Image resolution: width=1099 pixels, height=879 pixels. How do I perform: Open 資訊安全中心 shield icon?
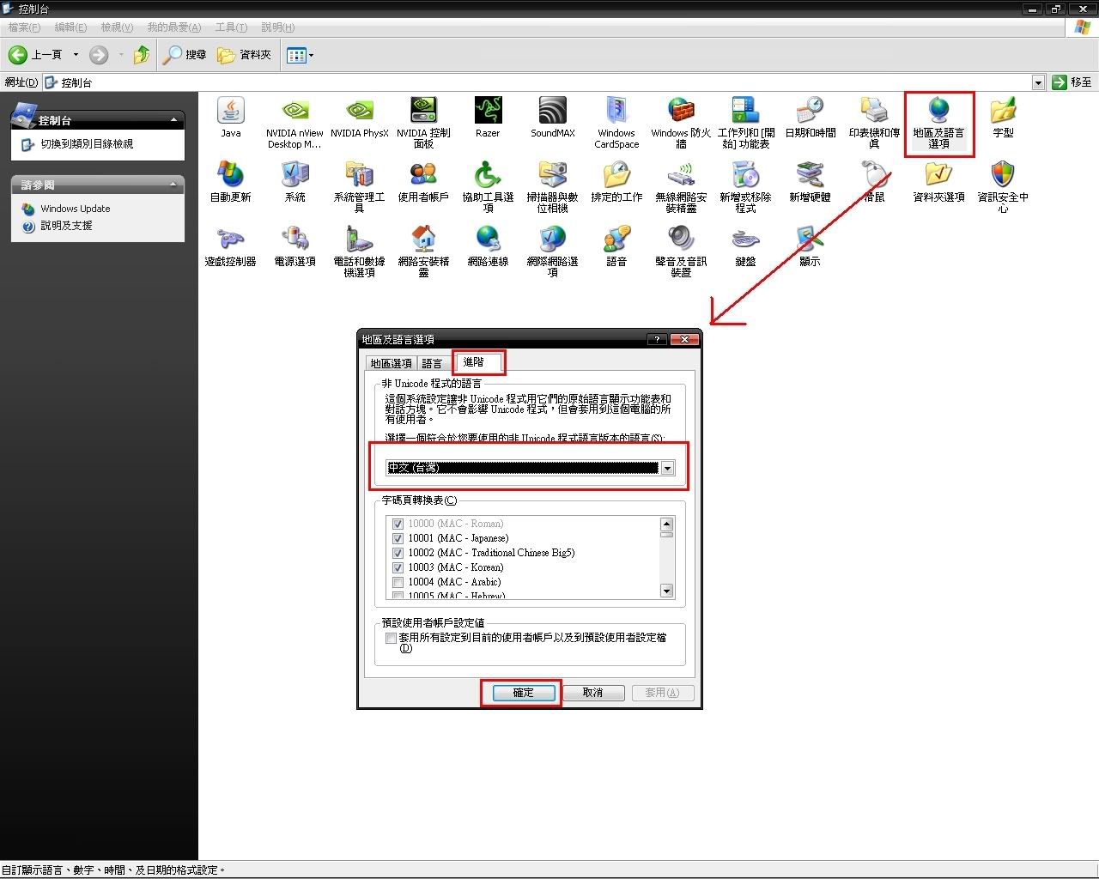pyautogui.click(x=1003, y=176)
